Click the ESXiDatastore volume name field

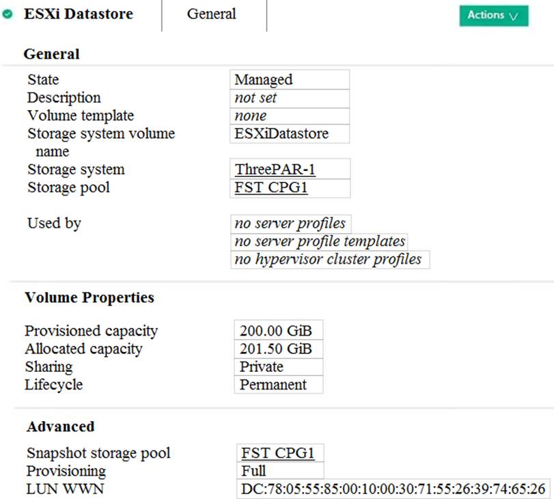point(281,134)
